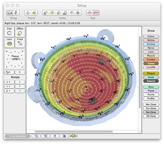Click the plaque Size tool
This screenshot has width=164, height=144.
(9, 32)
